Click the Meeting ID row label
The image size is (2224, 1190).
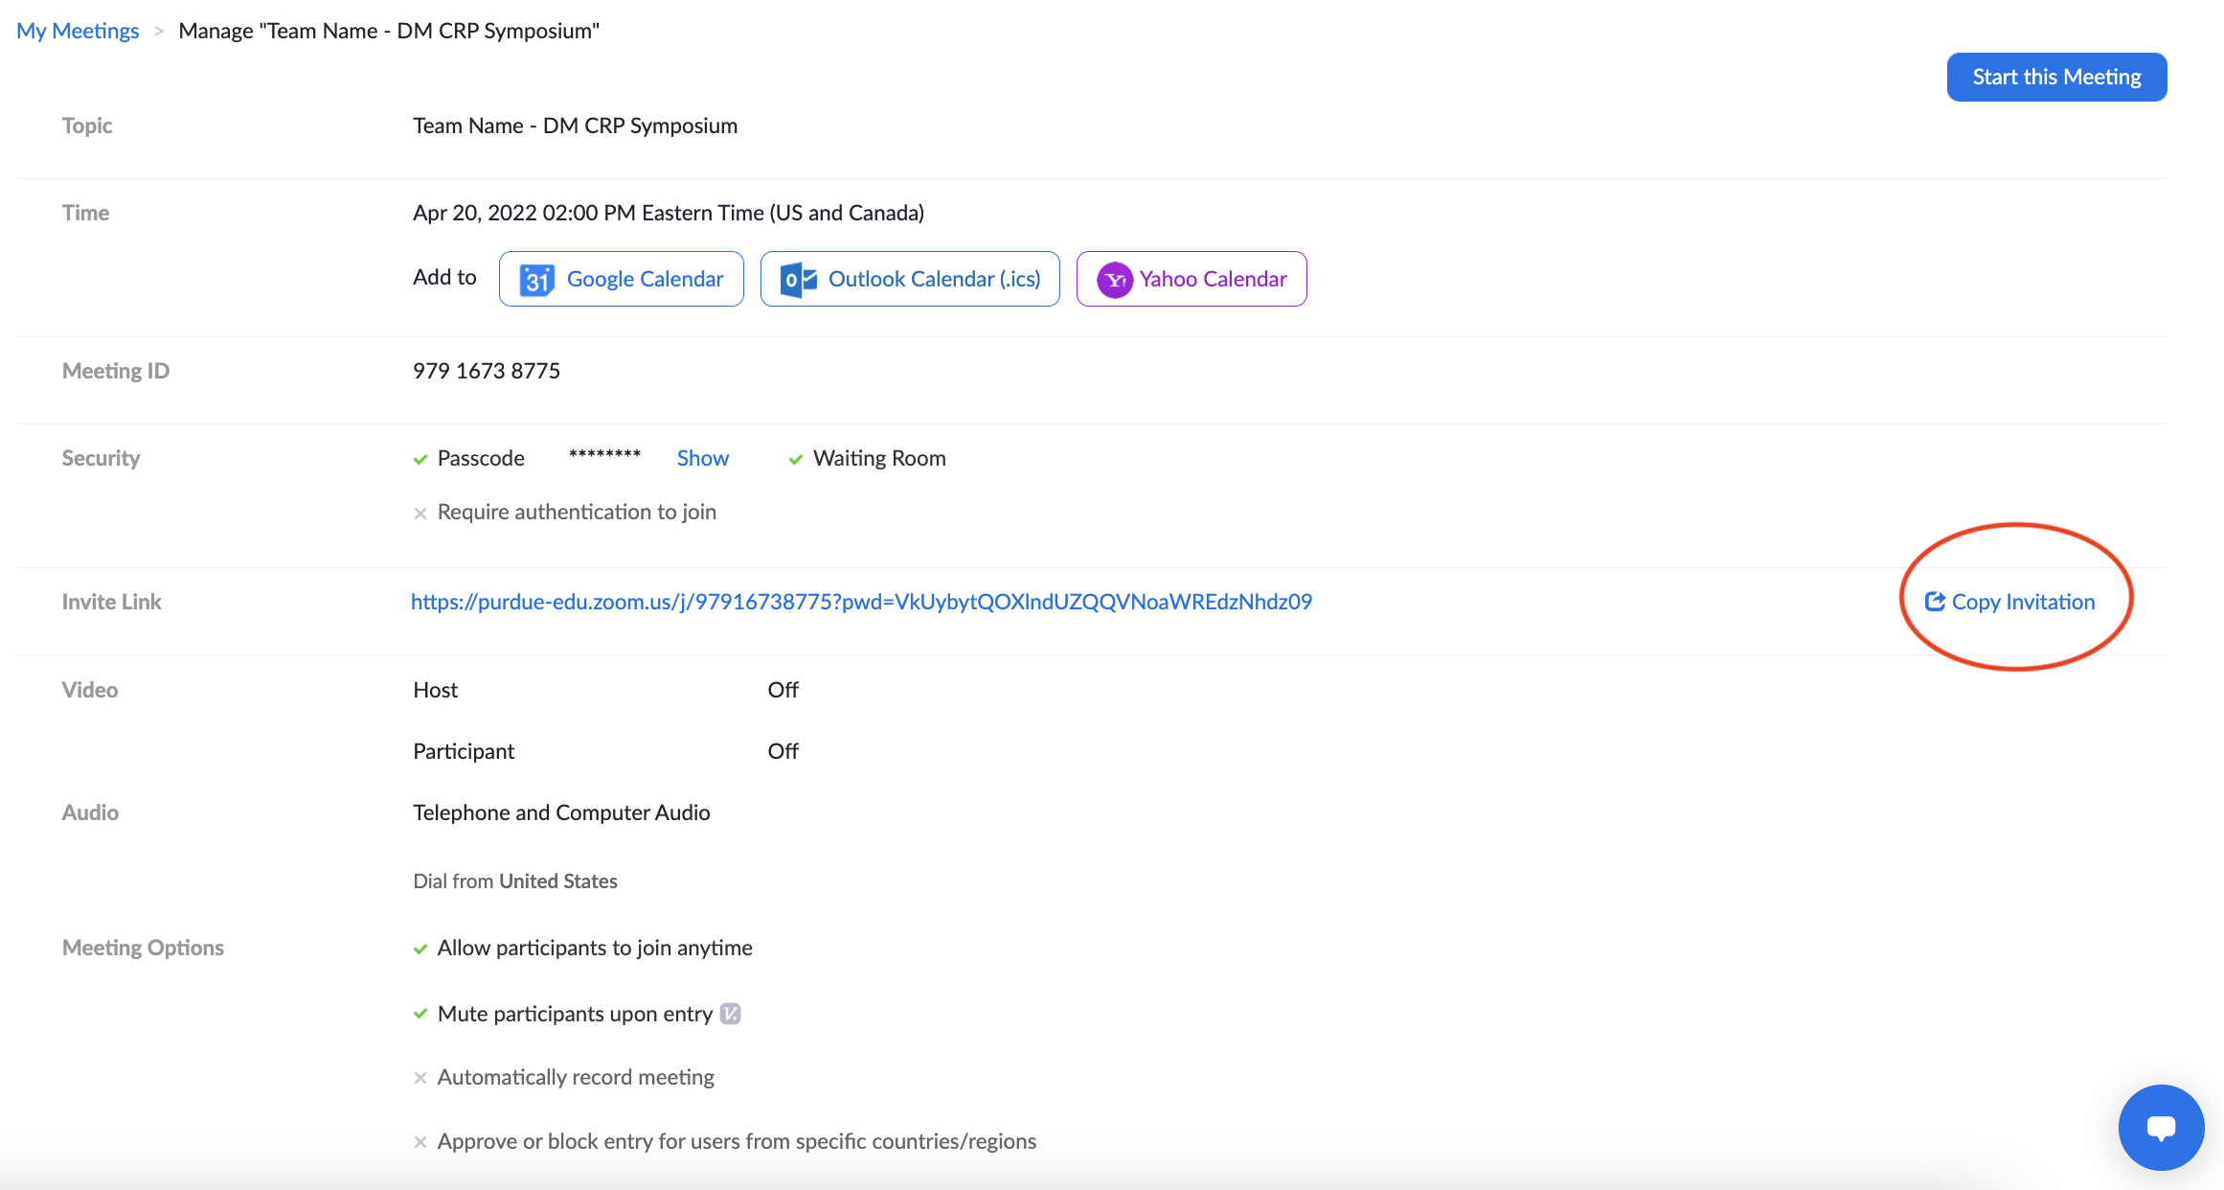116,371
